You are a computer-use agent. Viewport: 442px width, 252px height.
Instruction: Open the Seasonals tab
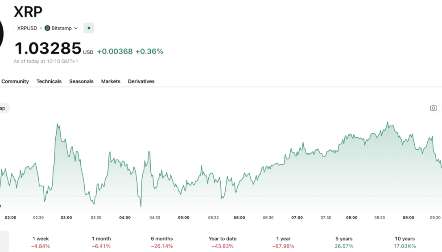pos(82,81)
